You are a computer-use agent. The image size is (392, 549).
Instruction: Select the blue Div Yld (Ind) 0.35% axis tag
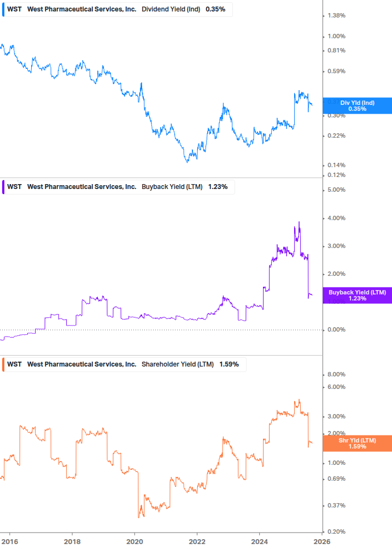coord(358,106)
